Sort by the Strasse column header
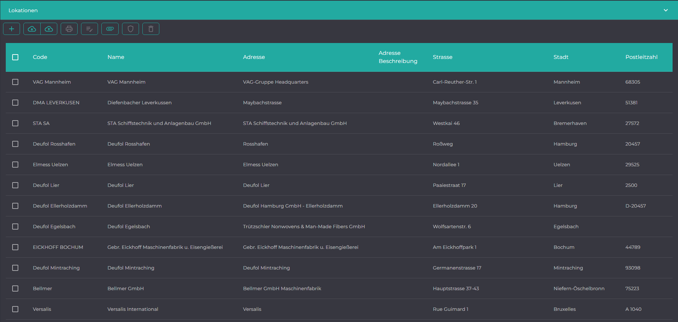This screenshot has width=678, height=322. point(443,57)
